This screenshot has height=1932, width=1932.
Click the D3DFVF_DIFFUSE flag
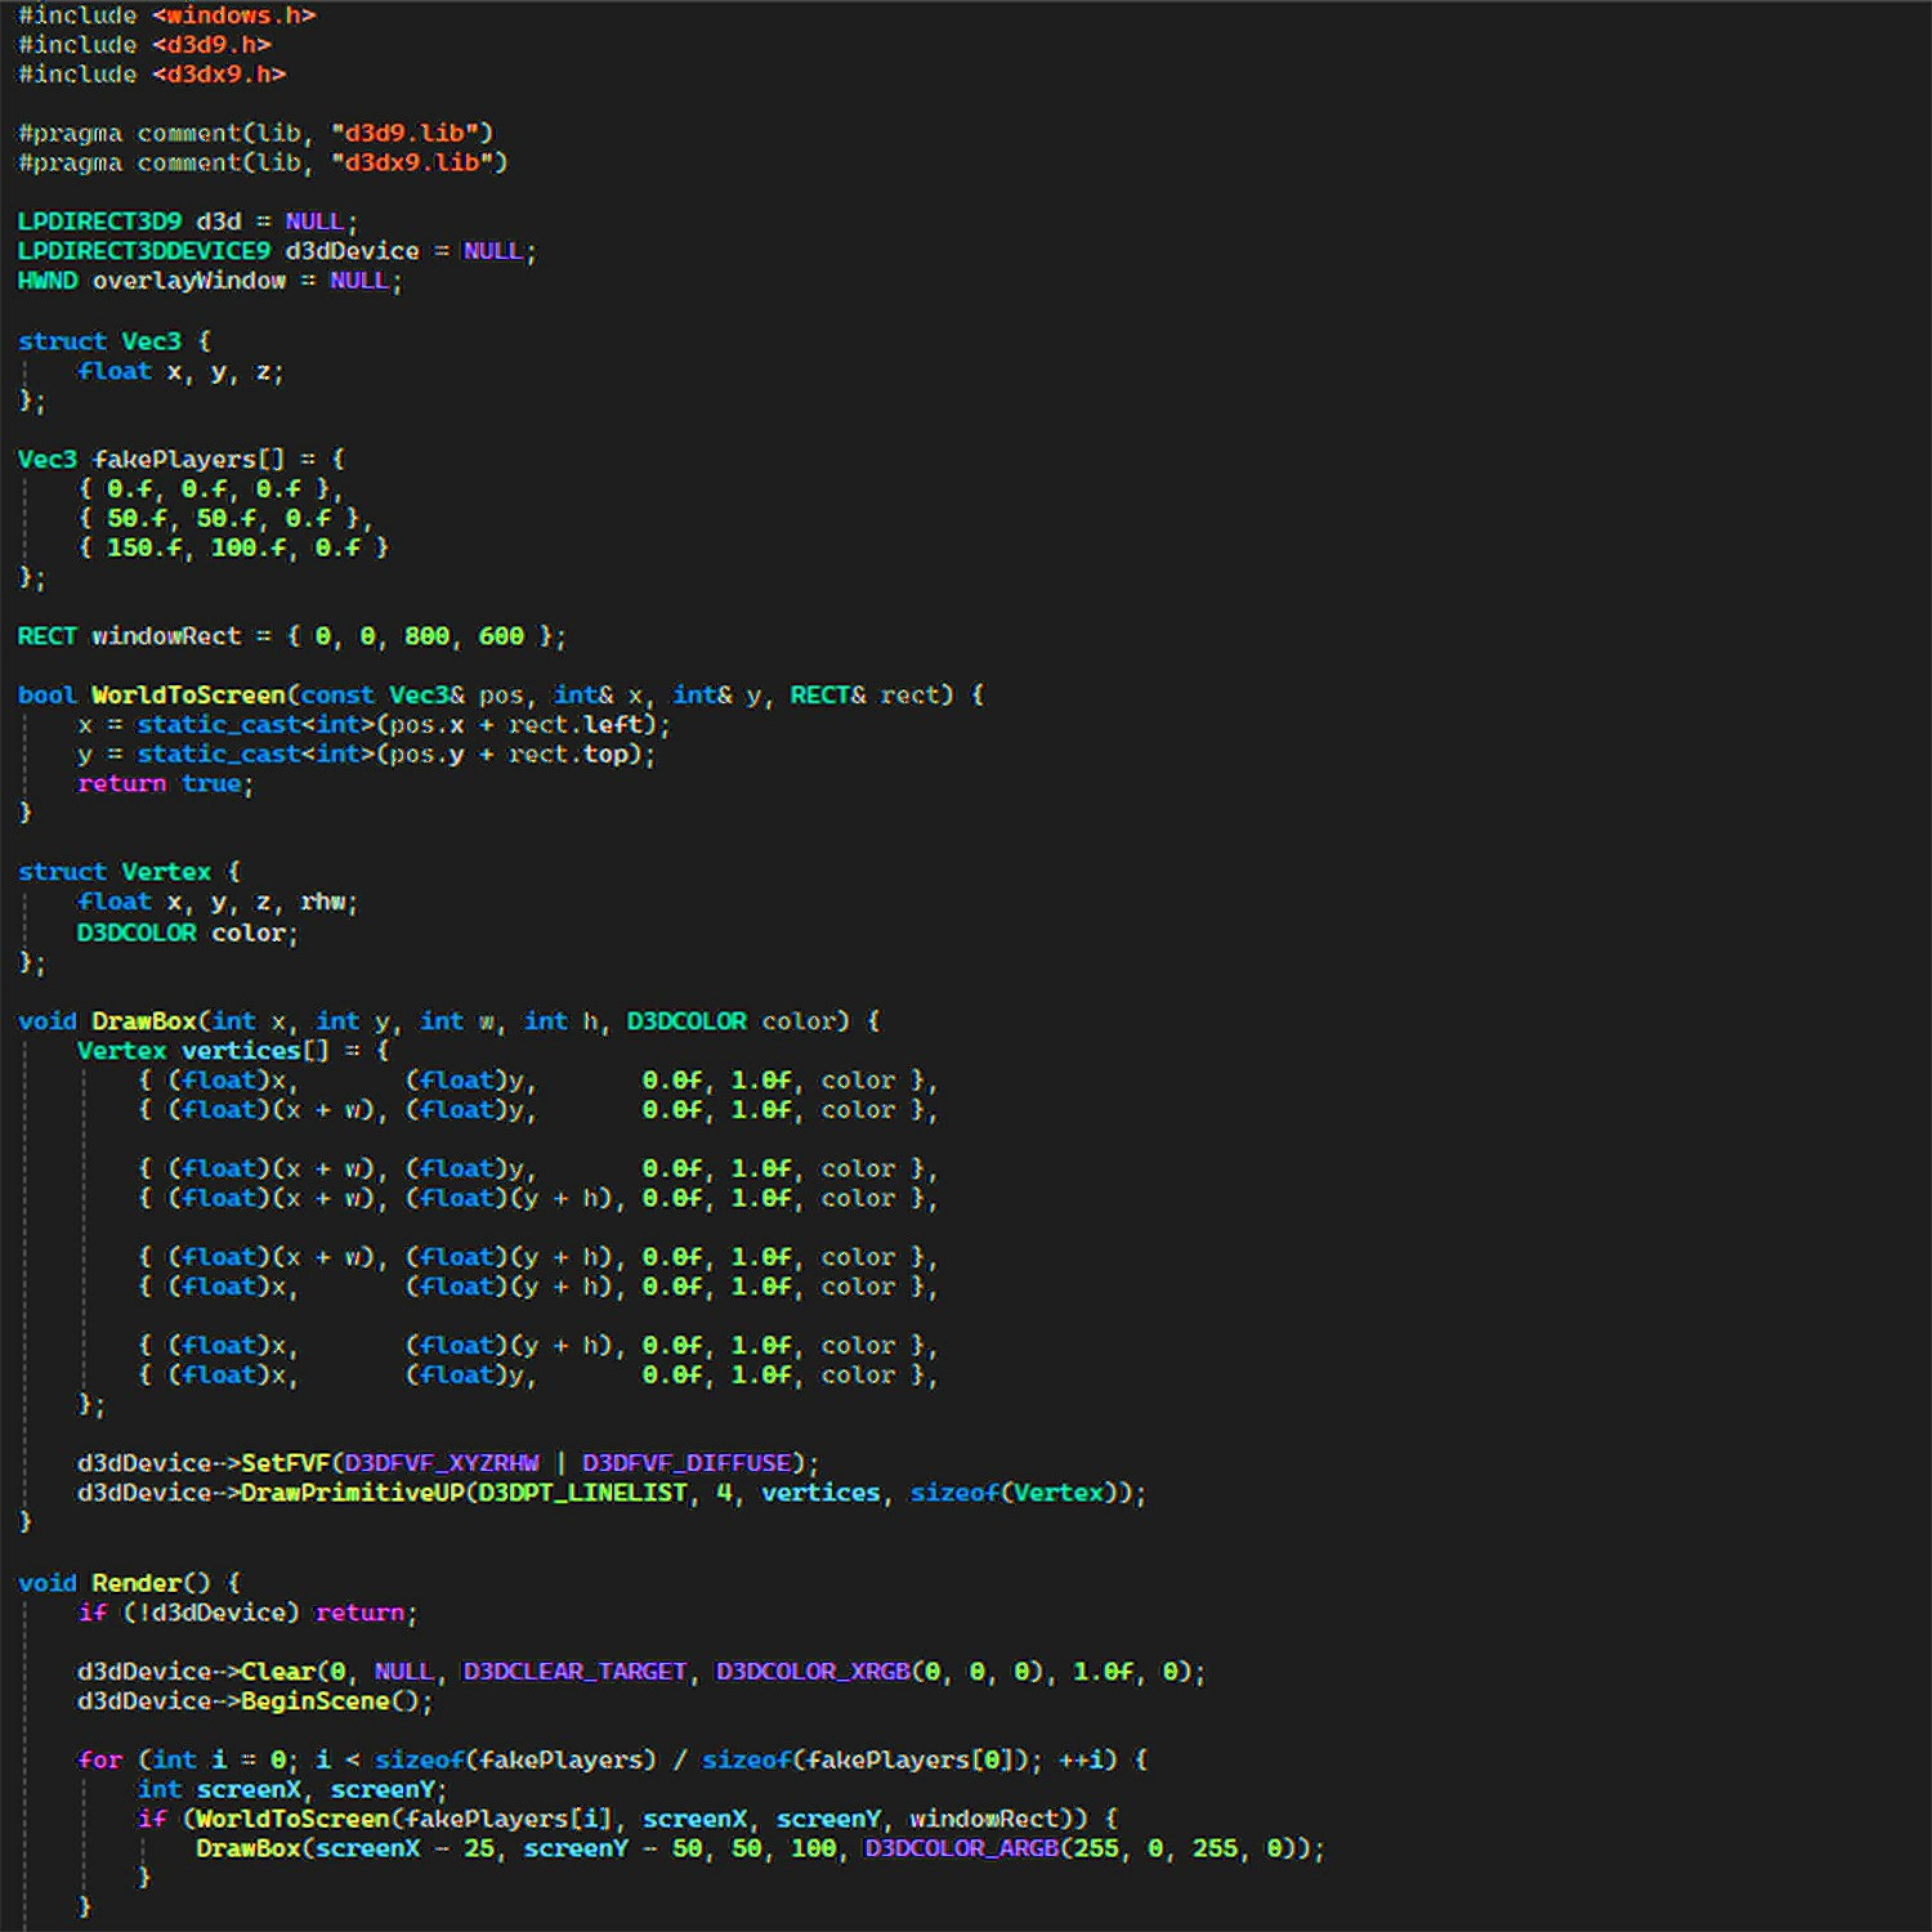(x=686, y=1463)
